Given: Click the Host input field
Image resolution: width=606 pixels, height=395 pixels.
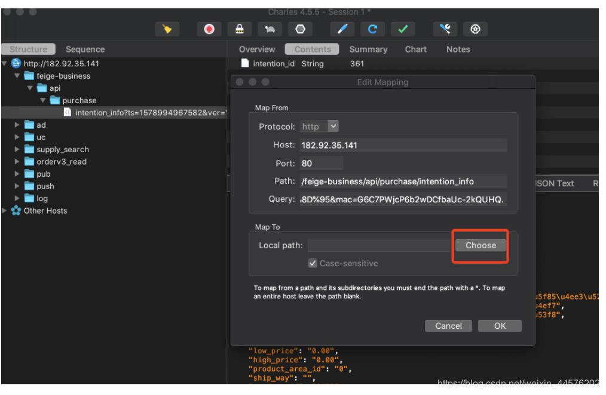Looking at the screenshot, I should click(x=403, y=145).
